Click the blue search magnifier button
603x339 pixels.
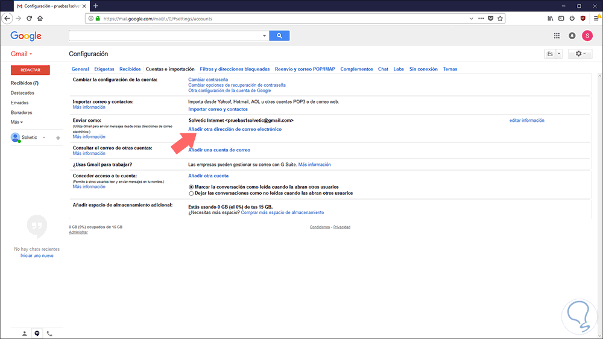click(279, 36)
